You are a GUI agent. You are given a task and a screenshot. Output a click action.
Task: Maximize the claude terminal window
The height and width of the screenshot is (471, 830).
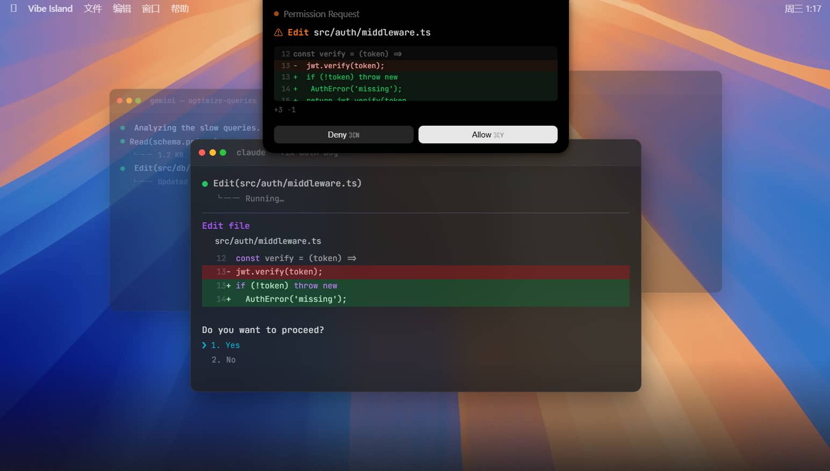point(223,153)
